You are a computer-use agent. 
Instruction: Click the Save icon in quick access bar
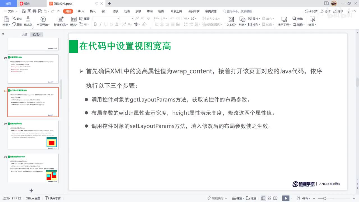pyautogui.click(x=24, y=11)
